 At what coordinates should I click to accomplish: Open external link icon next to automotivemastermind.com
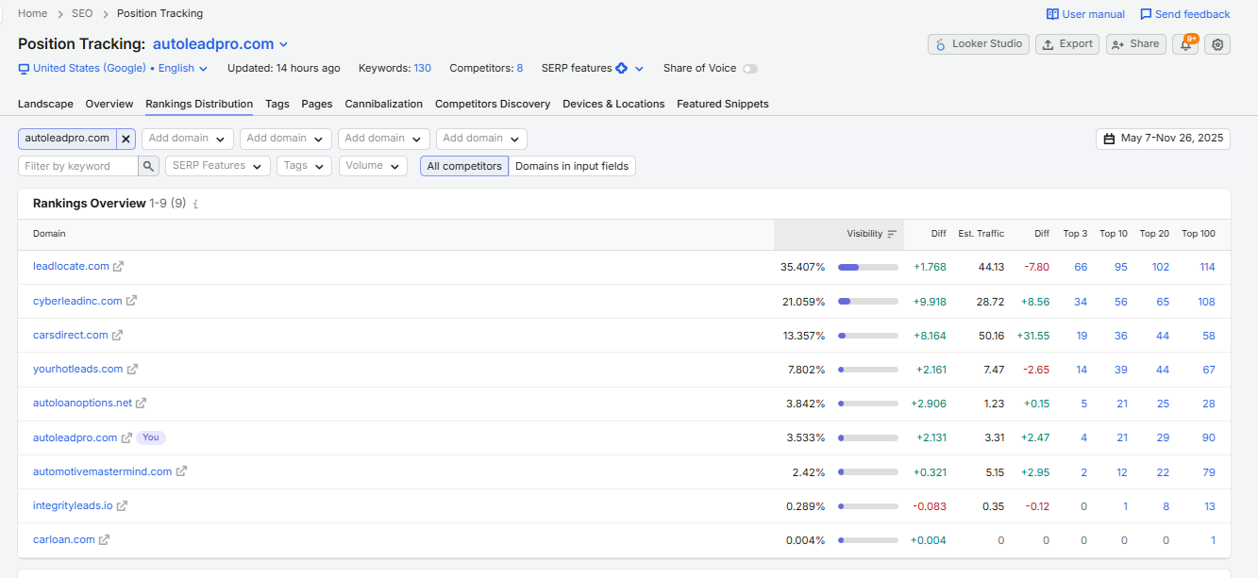(181, 471)
